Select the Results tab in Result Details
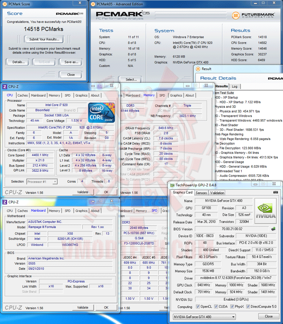The width and height of the screenshot is (283, 324). (222, 86)
